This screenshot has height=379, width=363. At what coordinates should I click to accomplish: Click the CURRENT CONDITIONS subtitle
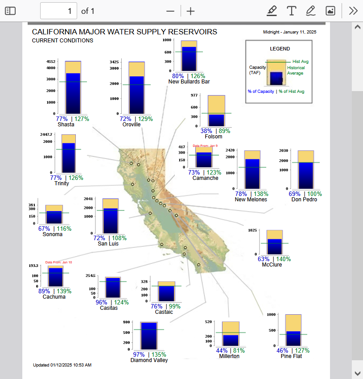pos(62,41)
